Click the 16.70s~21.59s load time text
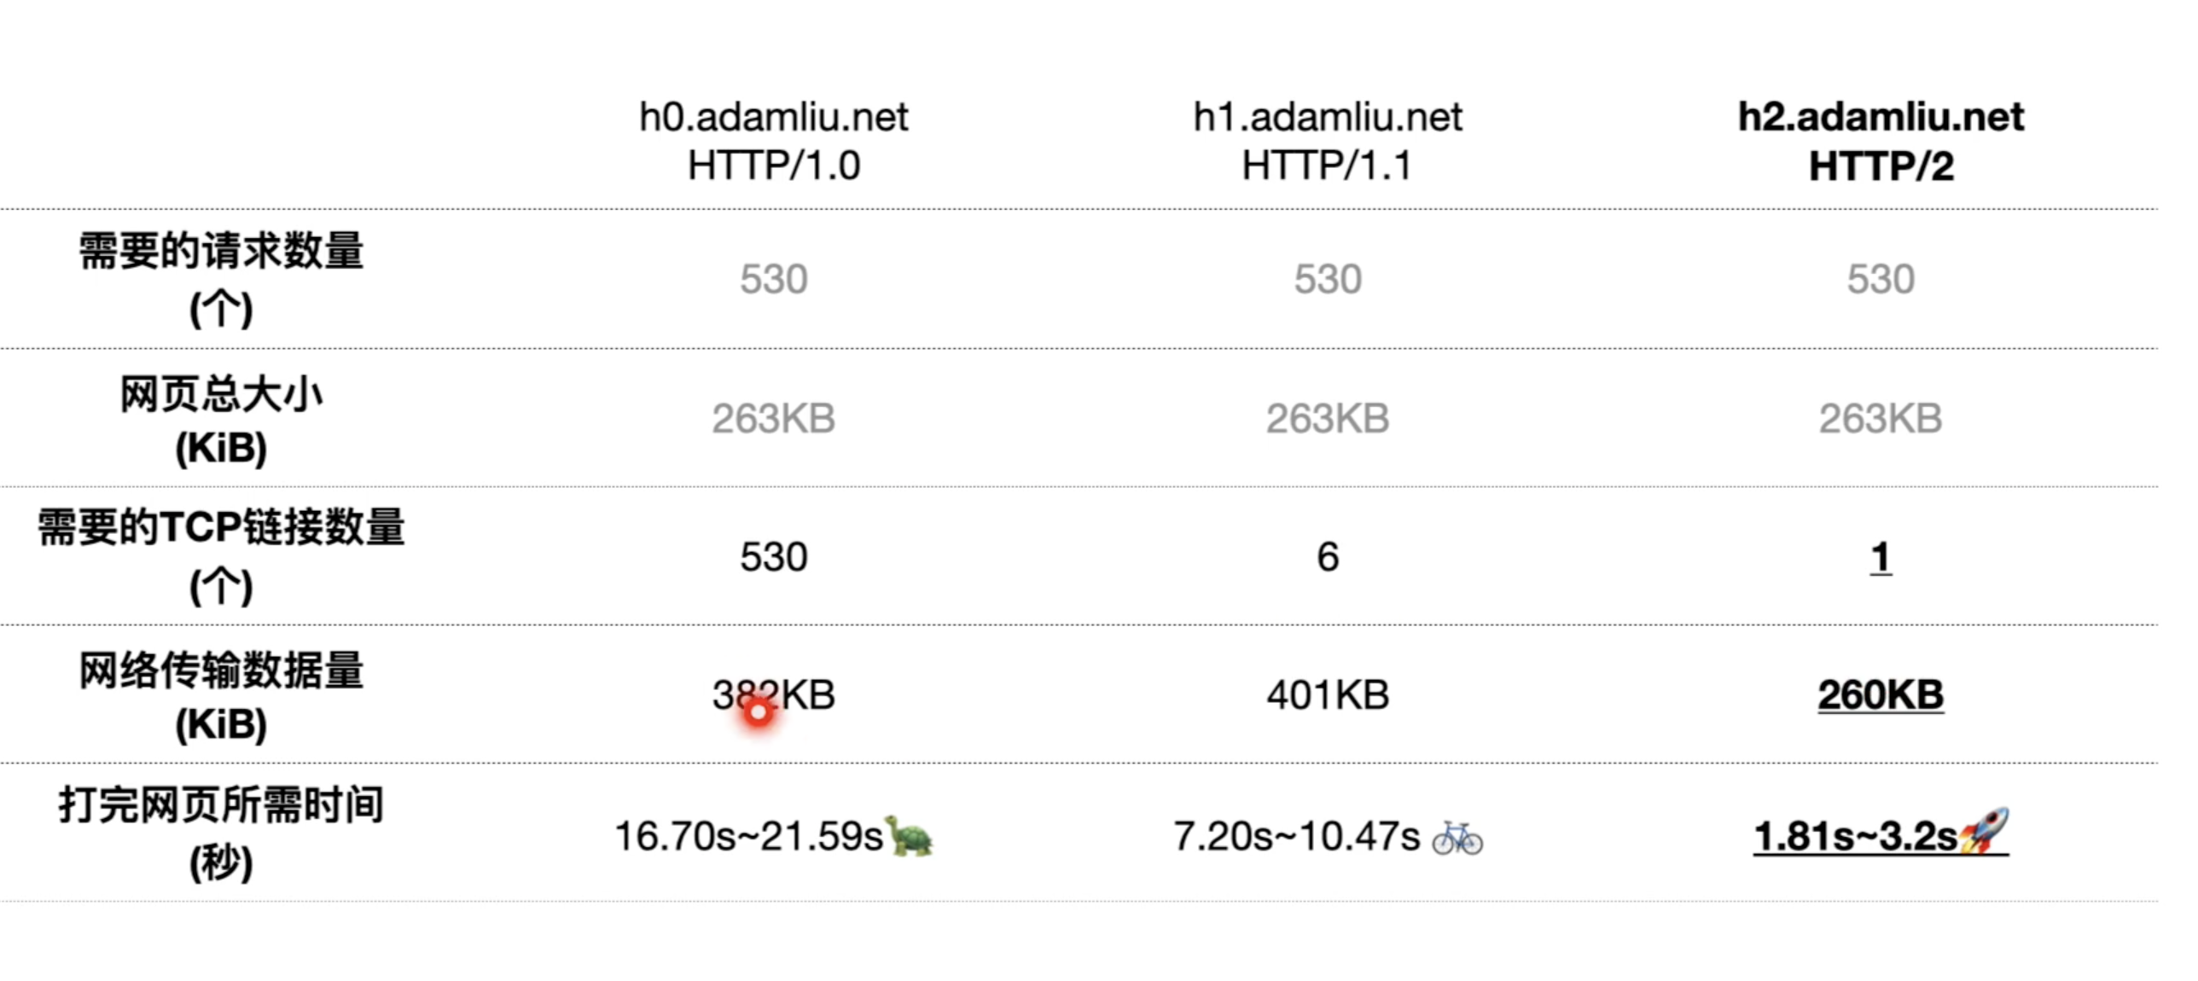The image size is (2198, 981). pyautogui.click(x=748, y=837)
